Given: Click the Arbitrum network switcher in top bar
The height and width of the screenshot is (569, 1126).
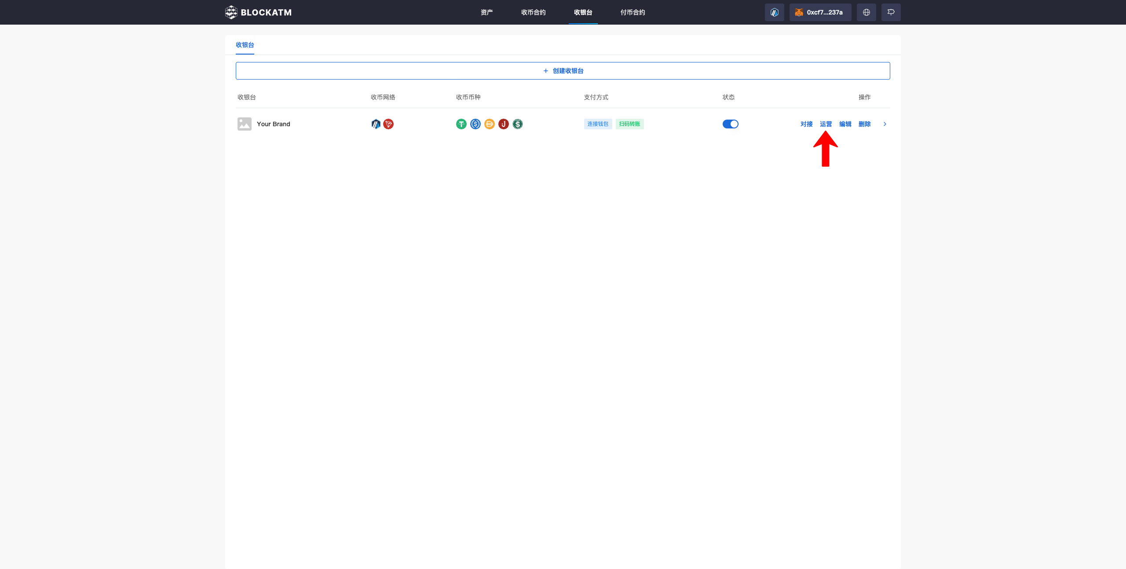Looking at the screenshot, I should pyautogui.click(x=774, y=12).
